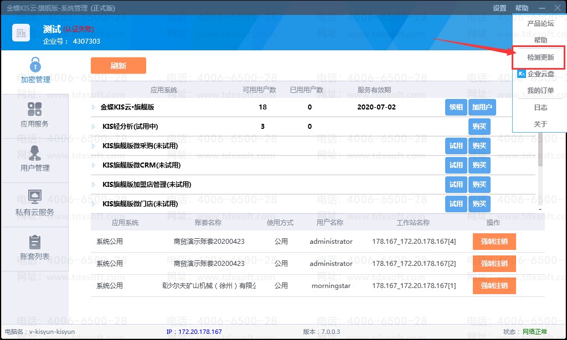The image size is (567, 340).
Task: Open the 加密管理 lock icon section
Action: click(35, 65)
